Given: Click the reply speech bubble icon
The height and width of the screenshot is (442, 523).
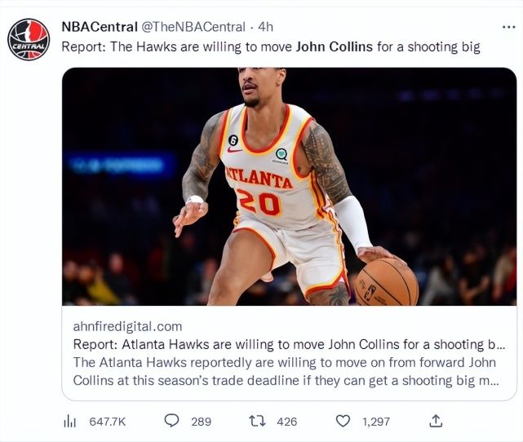Looking at the screenshot, I should click(171, 421).
